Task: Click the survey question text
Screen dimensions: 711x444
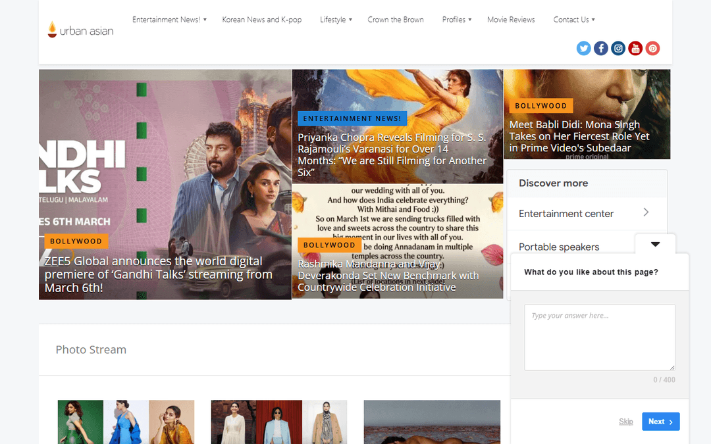Action: (591, 272)
